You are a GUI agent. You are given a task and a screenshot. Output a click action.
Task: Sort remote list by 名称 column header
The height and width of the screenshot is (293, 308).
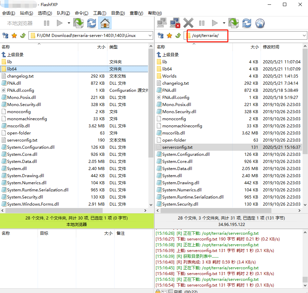tap(194, 47)
